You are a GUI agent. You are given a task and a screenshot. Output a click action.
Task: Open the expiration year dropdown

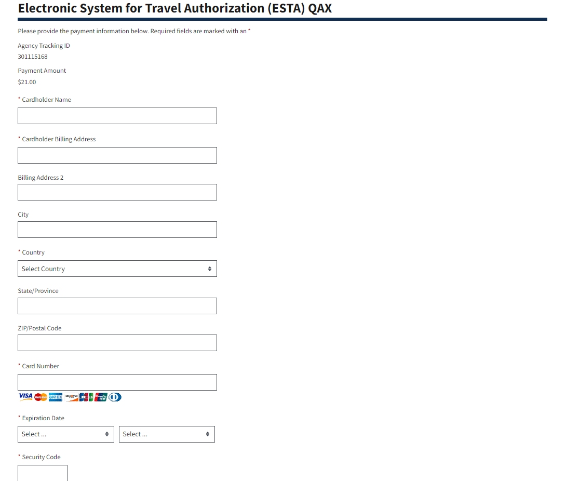coord(166,434)
